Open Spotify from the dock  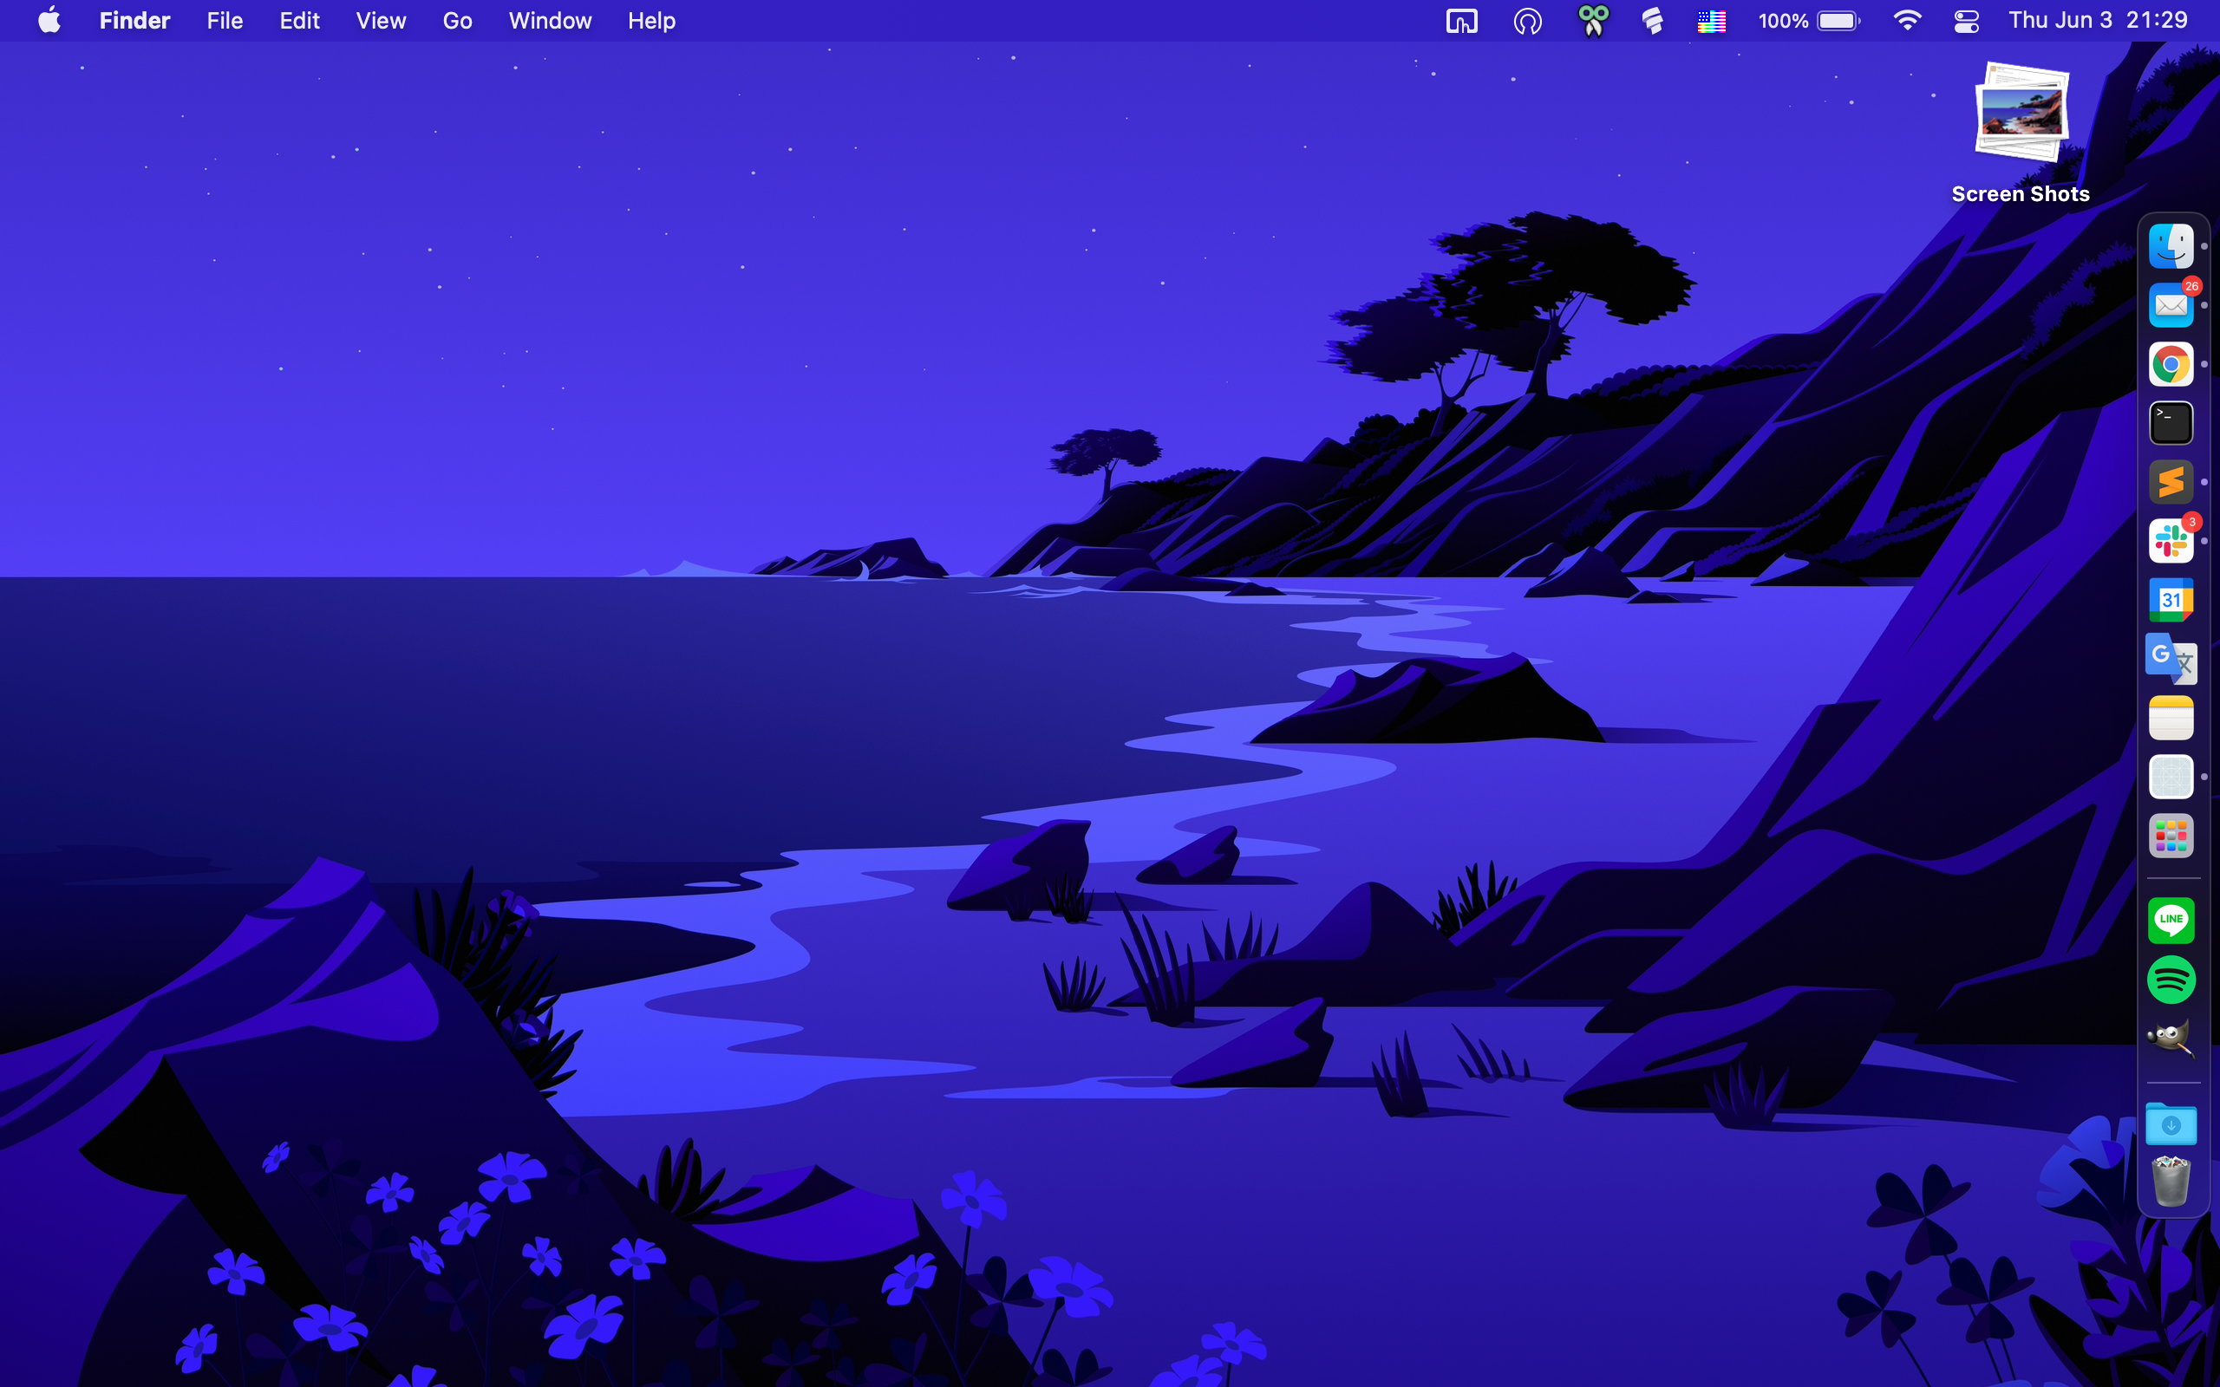click(x=2170, y=980)
